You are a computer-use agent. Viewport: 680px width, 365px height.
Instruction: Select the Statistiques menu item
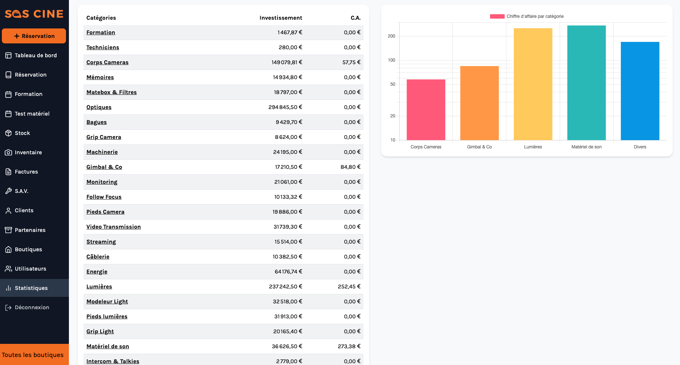pyautogui.click(x=34, y=288)
